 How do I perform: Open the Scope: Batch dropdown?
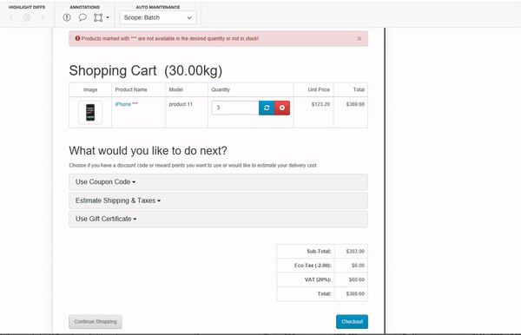(158, 17)
